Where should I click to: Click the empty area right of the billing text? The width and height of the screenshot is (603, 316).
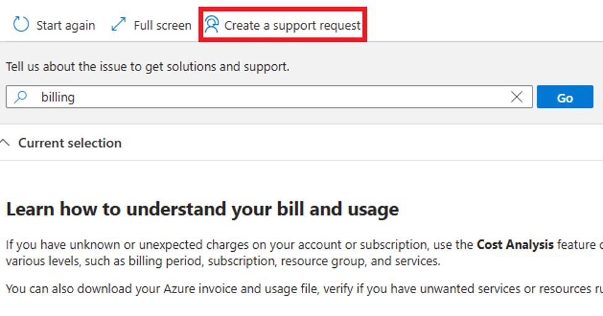pyautogui.click(x=293, y=97)
